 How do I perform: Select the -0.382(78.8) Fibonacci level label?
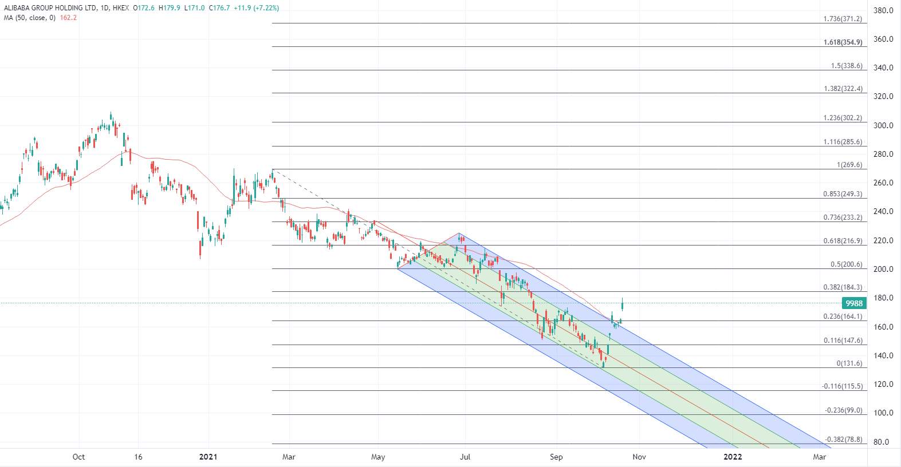(843, 440)
